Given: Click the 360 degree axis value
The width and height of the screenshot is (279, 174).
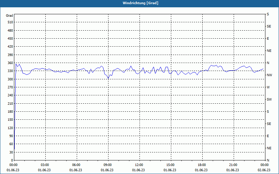Looking at the screenshot, I should coord(10,63).
